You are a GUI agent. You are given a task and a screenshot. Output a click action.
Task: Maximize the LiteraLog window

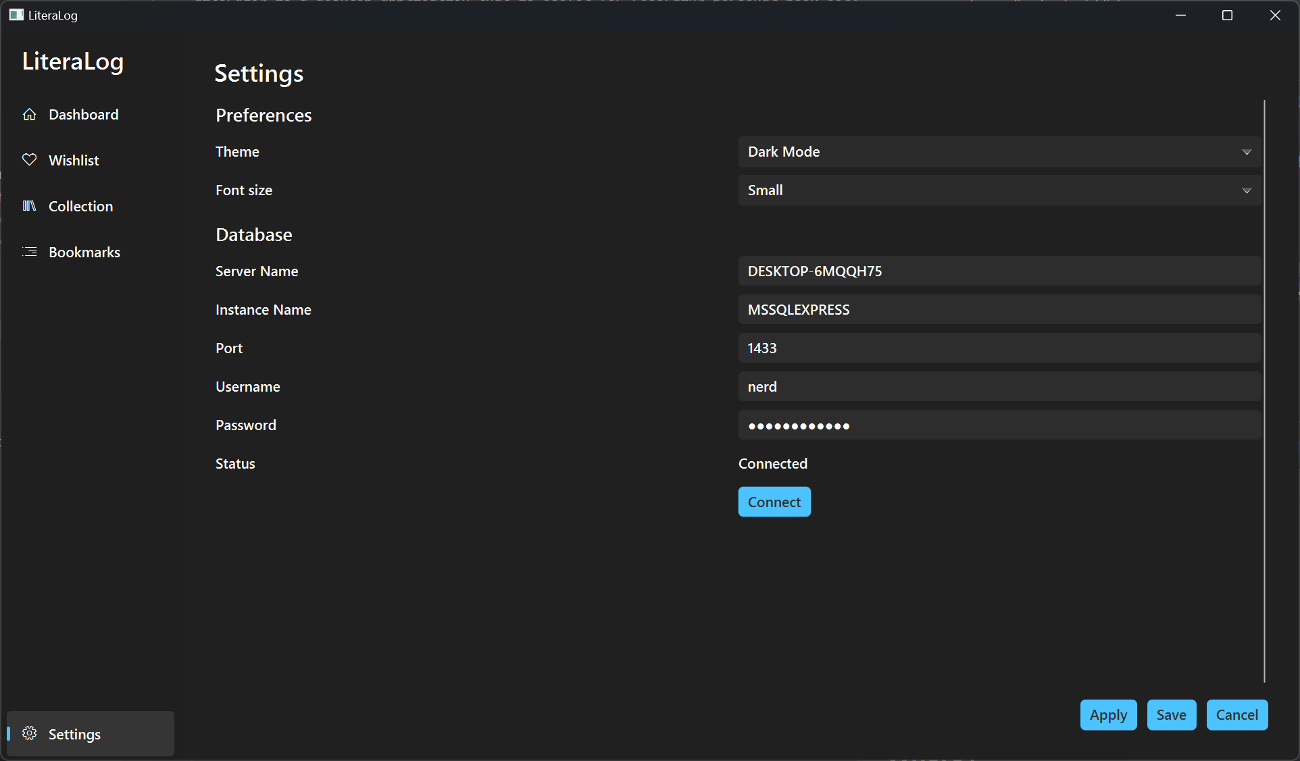point(1227,15)
